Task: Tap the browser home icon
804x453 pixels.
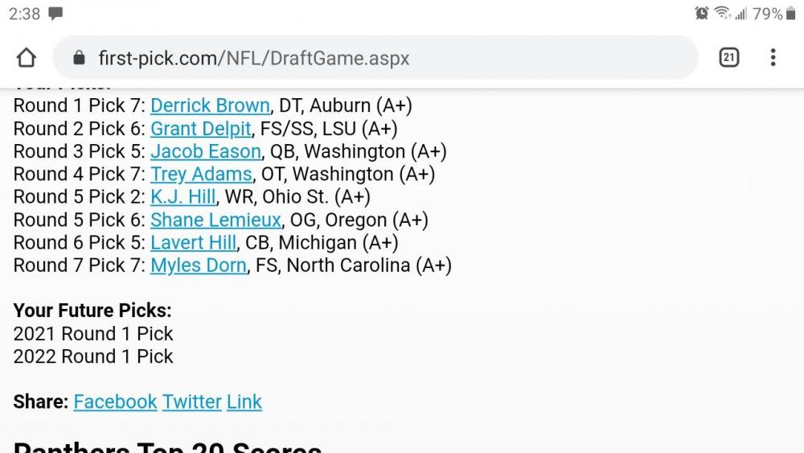Action: click(27, 58)
